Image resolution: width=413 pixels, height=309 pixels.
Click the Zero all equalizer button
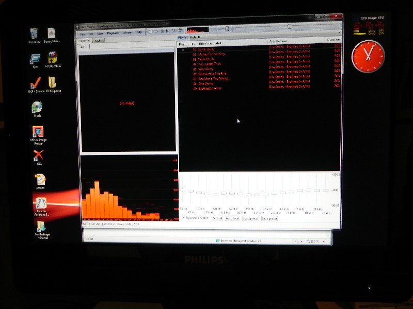[x=217, y=218]
